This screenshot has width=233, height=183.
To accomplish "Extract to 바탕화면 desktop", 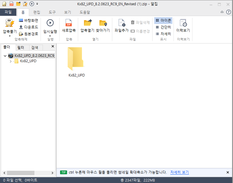I will point(28,20).
